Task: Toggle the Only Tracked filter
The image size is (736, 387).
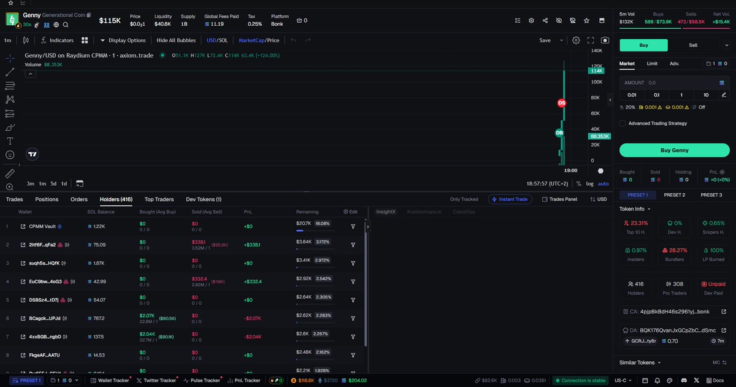Action: point(464,199)
